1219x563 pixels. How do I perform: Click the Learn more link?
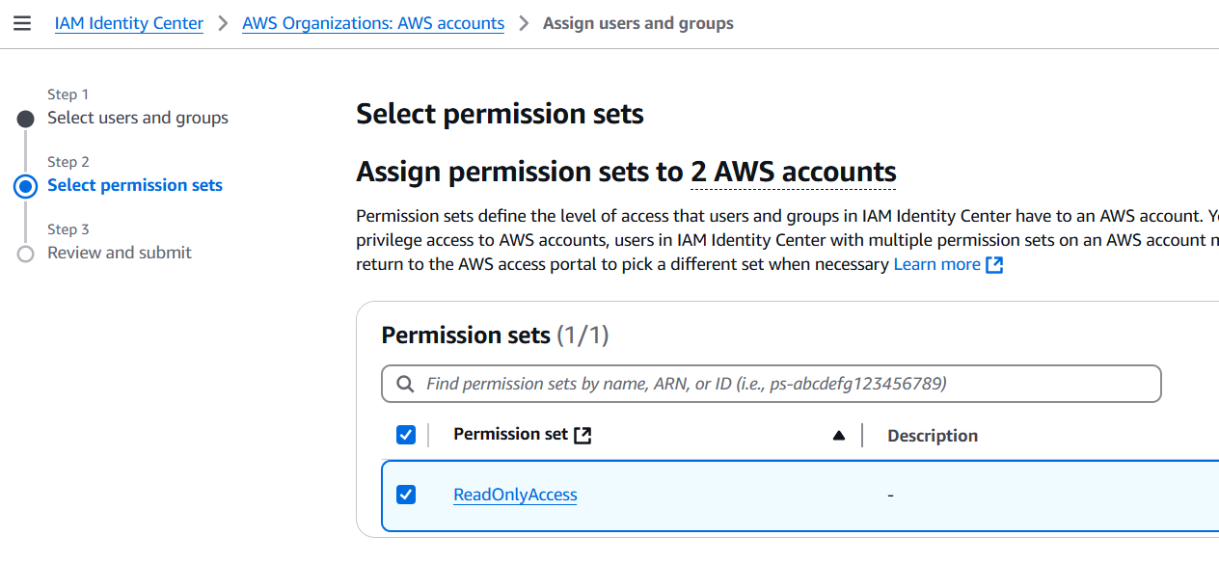(937, 263)
